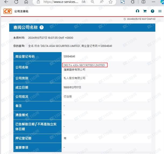Reload the page with refresh icon
Viewport: 164px width, 154px height.
16,2
